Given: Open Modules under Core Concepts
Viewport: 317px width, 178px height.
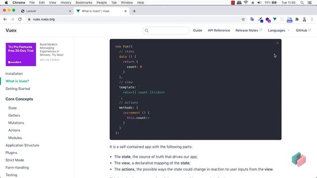Looking at the screenshot, I should [15, 138].
